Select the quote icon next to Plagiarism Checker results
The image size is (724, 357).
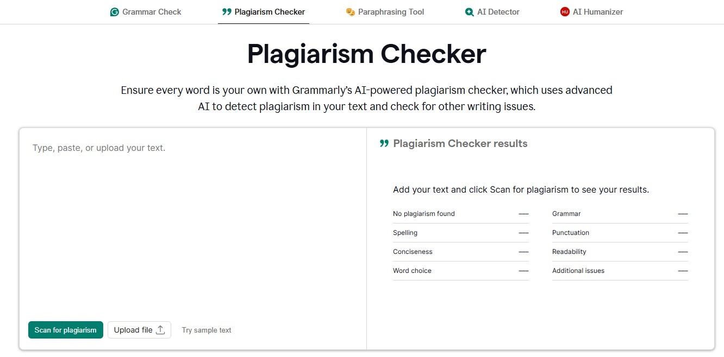[384, 143]
